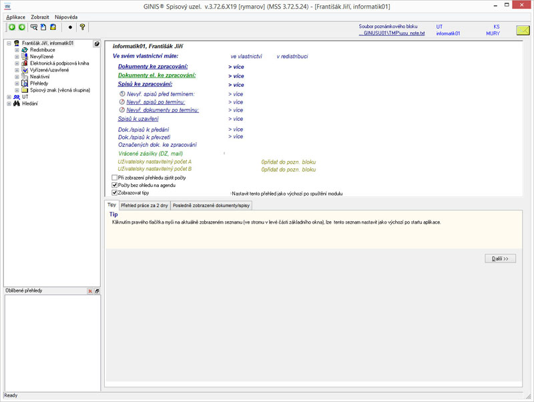Click the 'Další >>' button
Viewport: 534px width, 402px height.
click(500, 258)
